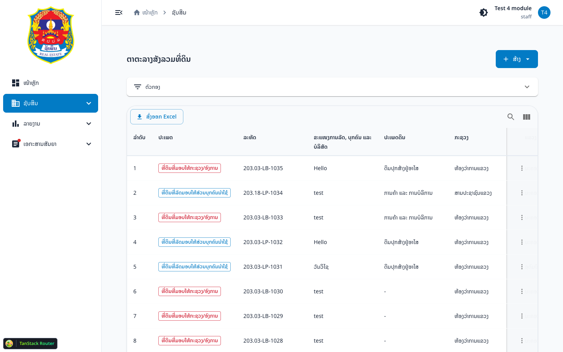Click the blue type tag in row 2
This screenshot has height=352, width=563.
(x=194, y=193)
